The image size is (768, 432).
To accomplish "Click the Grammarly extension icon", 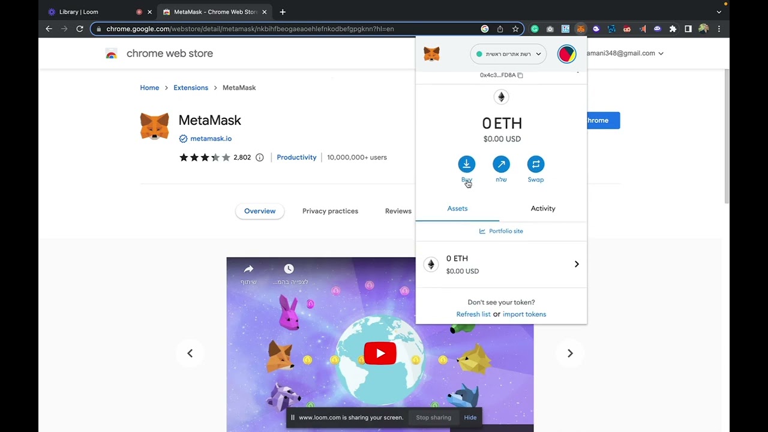I will (x=535, y=29).
